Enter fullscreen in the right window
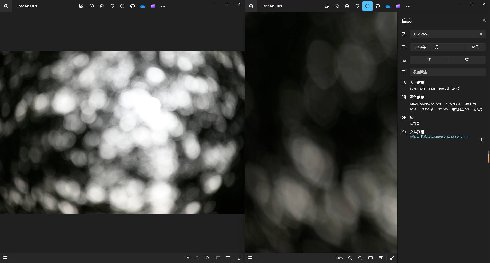 tap(392, 258)
